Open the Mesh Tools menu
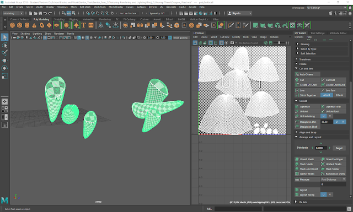The image size is (353, 212). [99, 7]
